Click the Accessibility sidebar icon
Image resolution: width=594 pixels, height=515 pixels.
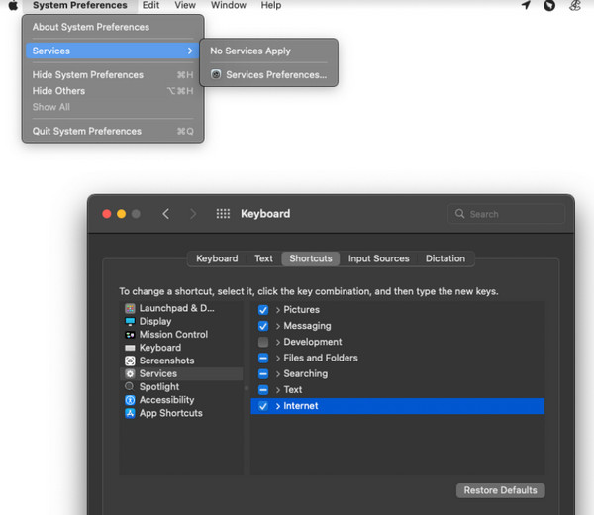pyautogui.click(x=130, y=400)
